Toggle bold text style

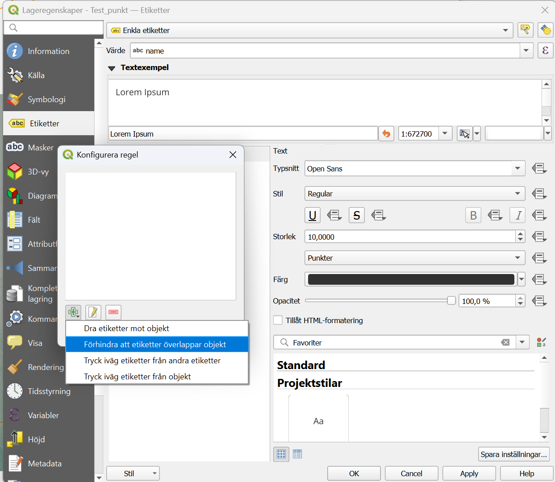pos(473,215)
